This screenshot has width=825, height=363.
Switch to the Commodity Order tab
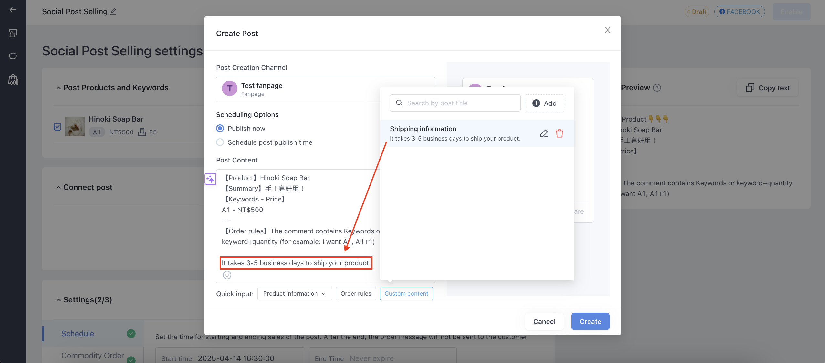click(x=93, y=355)
